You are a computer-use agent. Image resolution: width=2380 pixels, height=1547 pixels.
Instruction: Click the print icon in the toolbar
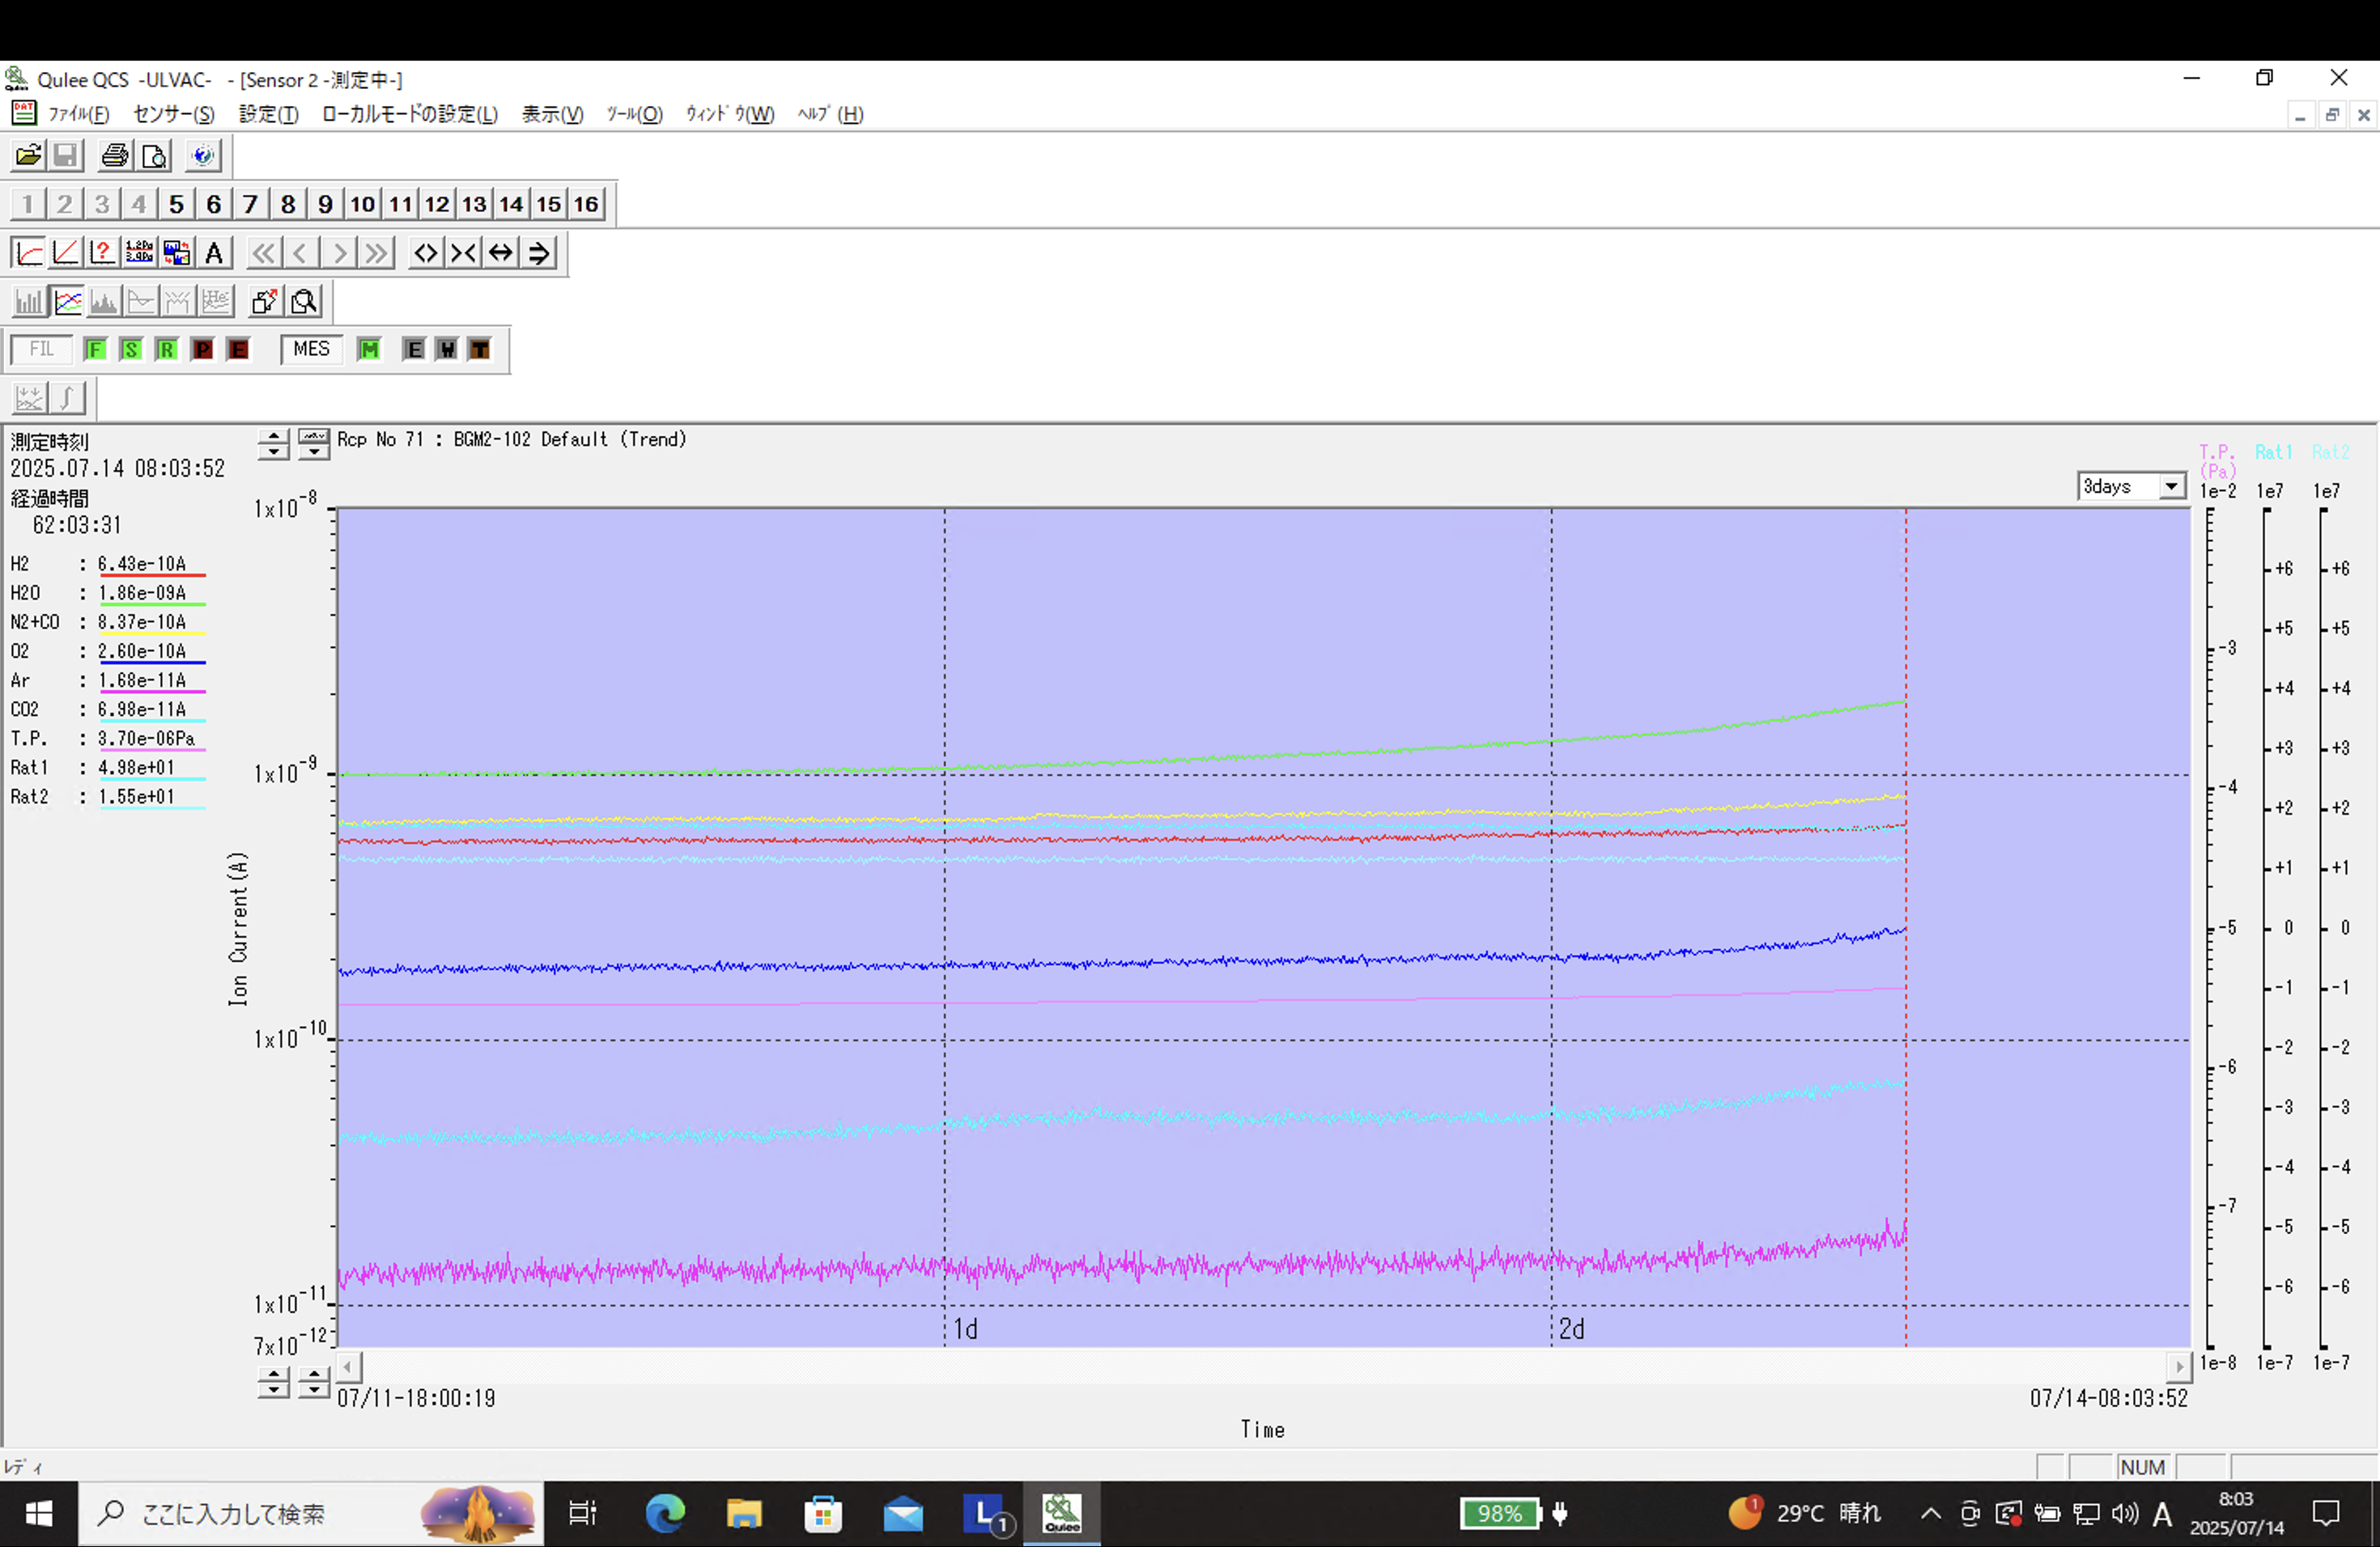click(115, 156)
